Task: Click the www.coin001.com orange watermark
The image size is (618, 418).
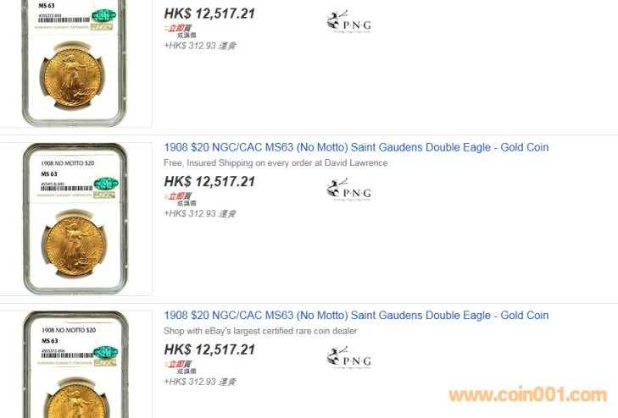Action: tap(528, 395)
